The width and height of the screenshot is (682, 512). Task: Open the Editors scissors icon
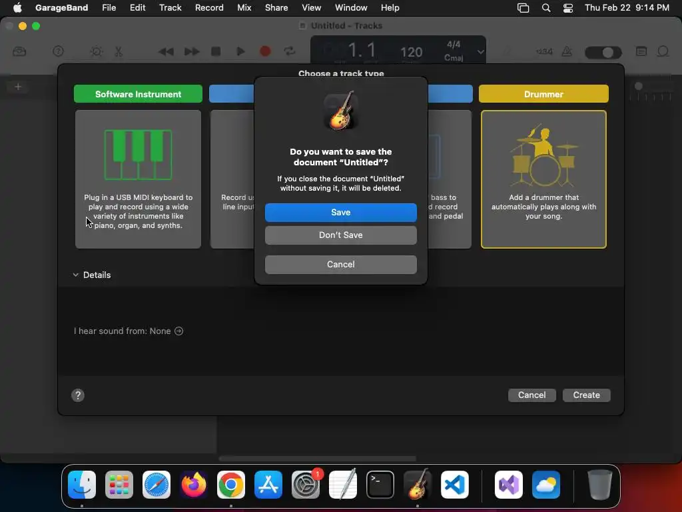[119, 51]
